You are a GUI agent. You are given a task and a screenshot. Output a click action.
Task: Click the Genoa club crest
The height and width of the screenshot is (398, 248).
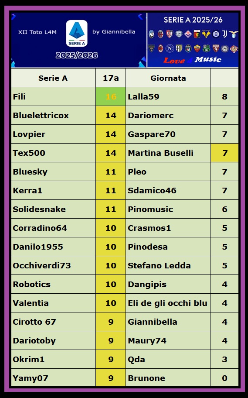tap(197, 34)
